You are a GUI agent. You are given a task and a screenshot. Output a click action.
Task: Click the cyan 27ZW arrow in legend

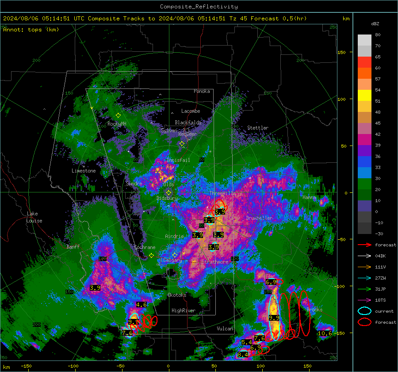364,278
